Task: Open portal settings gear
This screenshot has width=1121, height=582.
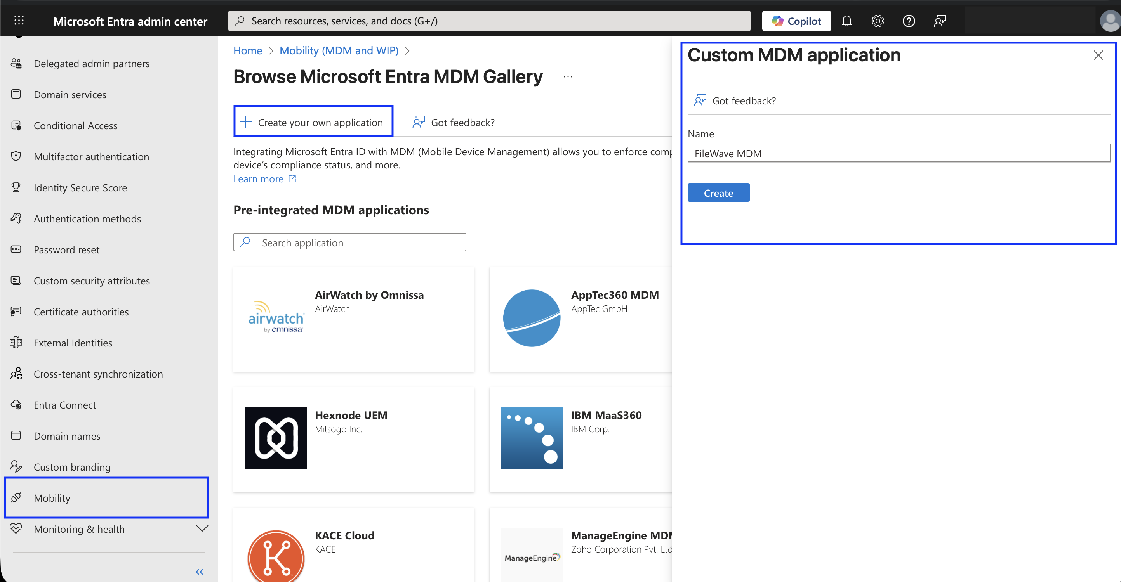Action: [x=877, y=21]
